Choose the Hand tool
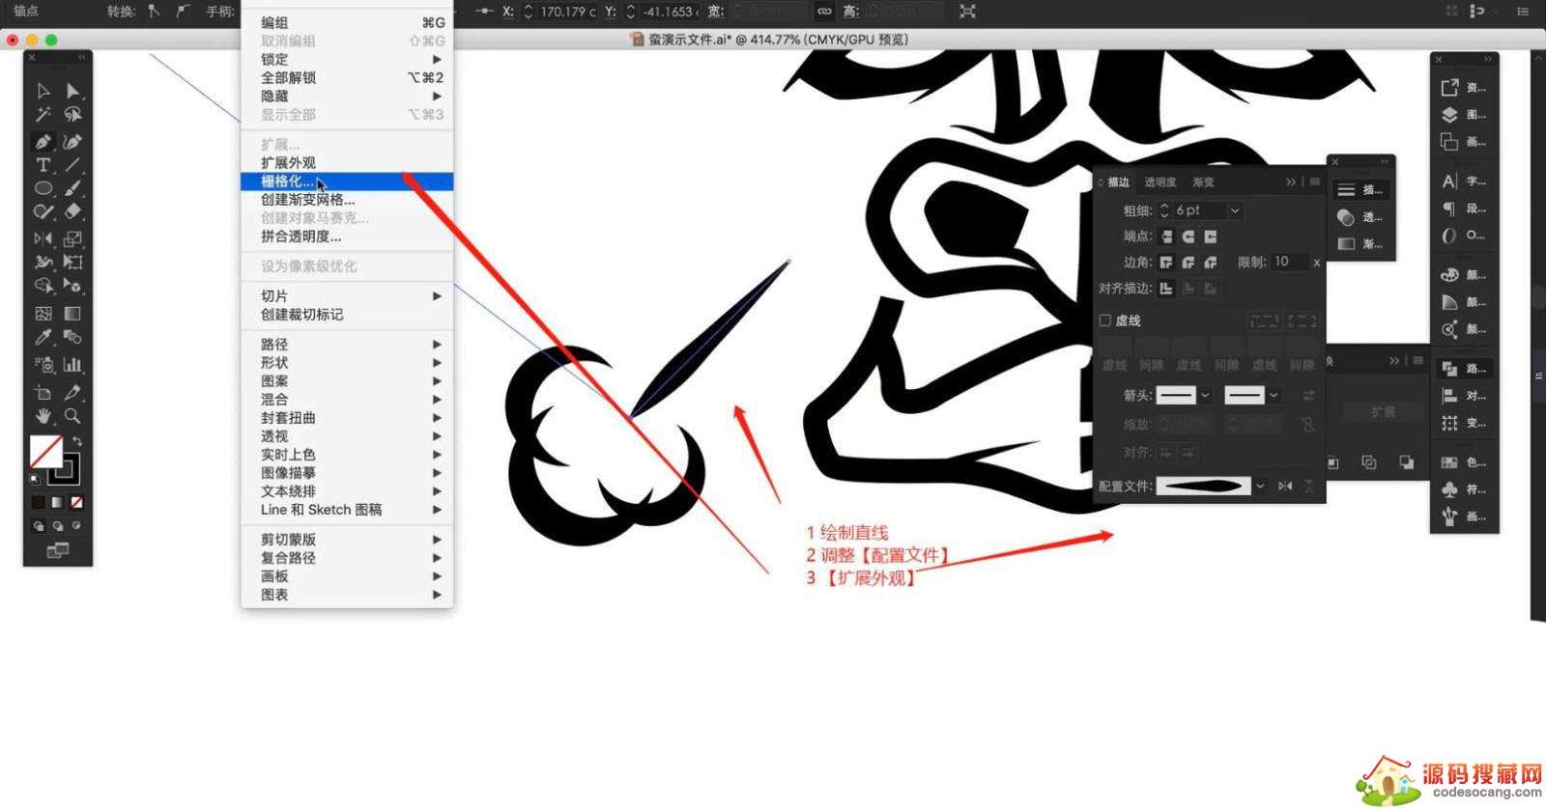The image size is (1546, 809). pos(43,416)
